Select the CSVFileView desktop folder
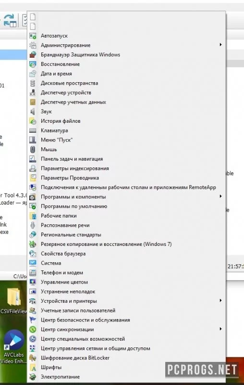 pyautogui.click(x=13, y=300)
